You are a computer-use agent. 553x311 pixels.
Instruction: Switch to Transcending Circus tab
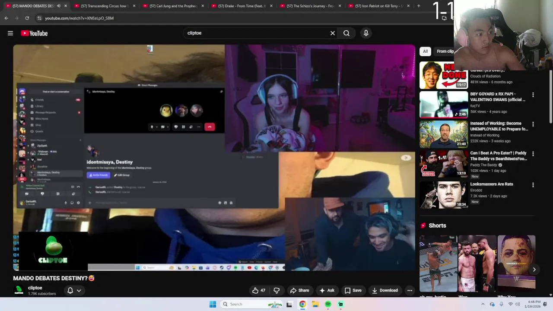tap(105, 6)
